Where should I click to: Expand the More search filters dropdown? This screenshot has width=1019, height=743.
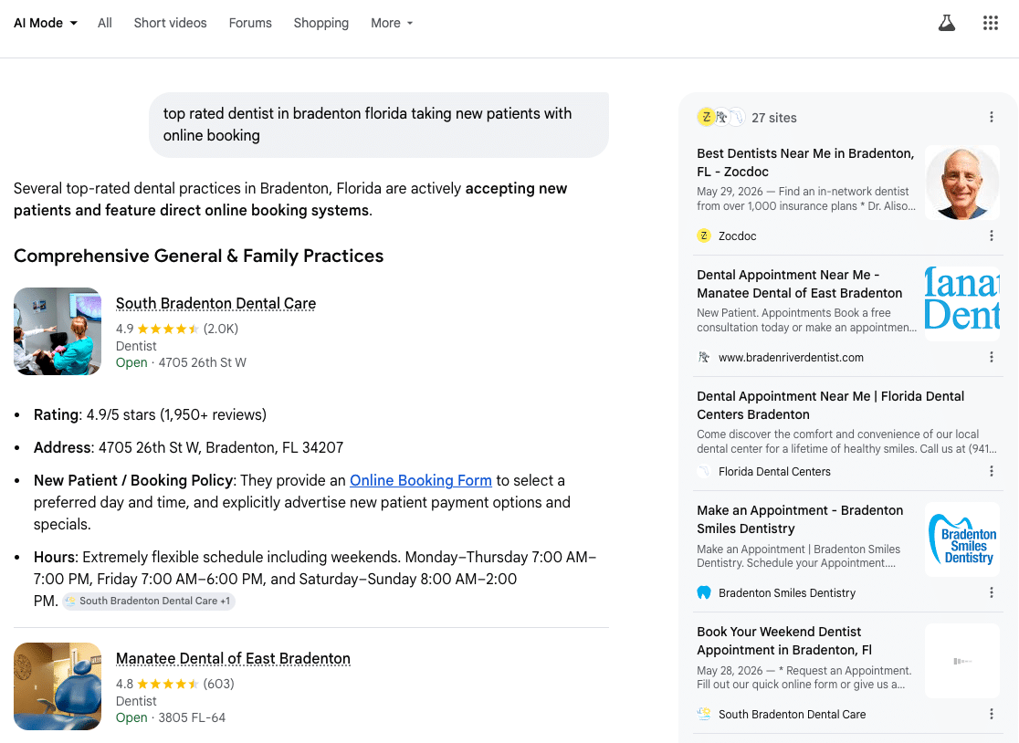point(392,24)
